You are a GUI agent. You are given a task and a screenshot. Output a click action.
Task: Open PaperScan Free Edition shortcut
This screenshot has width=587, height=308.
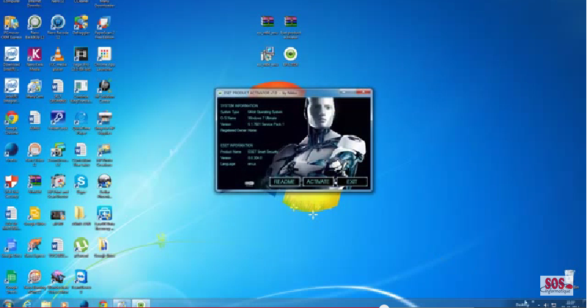[104, 23]
